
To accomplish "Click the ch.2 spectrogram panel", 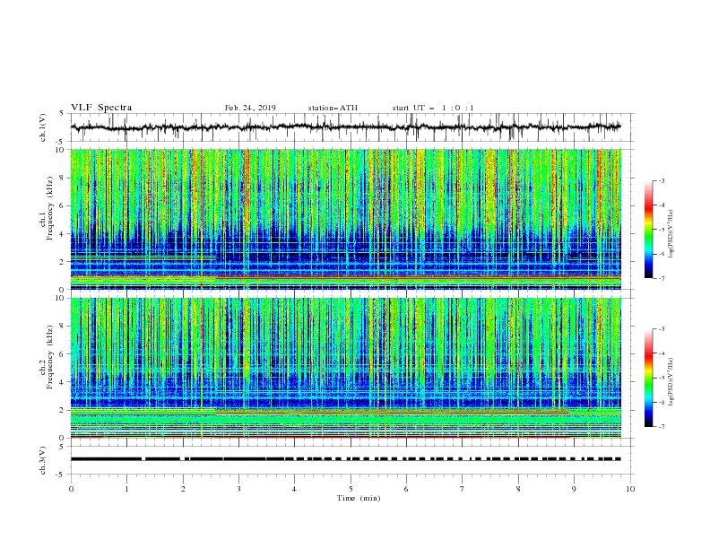I will tap(346, 368).
